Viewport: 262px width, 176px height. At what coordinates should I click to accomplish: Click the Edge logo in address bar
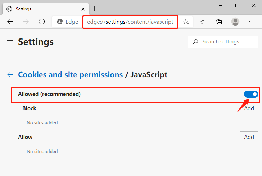coord(60,22)
